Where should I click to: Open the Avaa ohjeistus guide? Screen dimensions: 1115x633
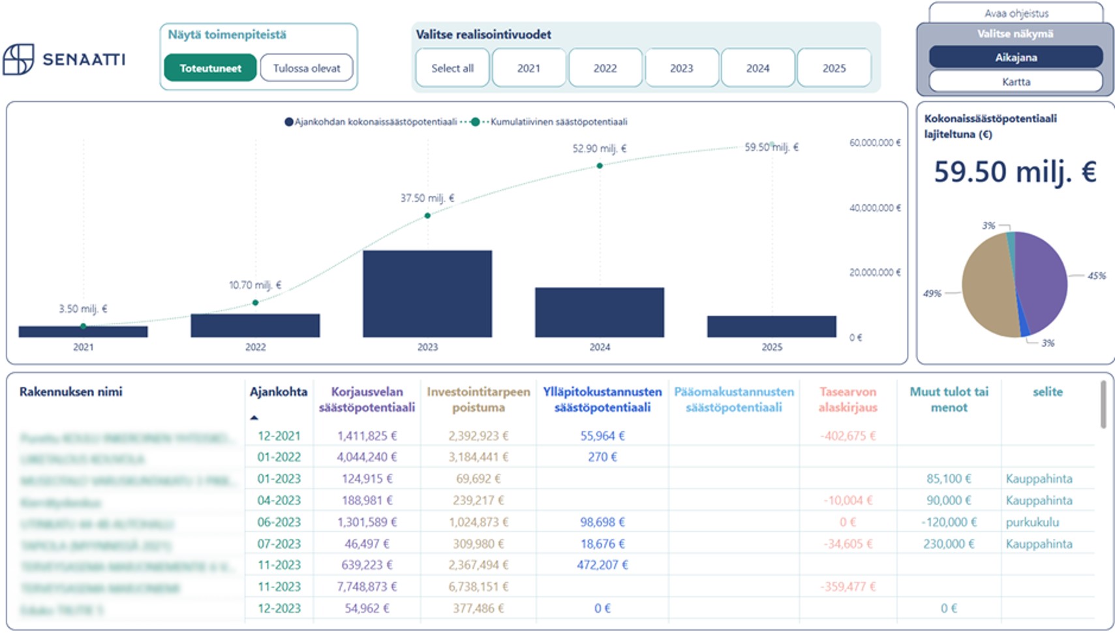click(1015, 13)
